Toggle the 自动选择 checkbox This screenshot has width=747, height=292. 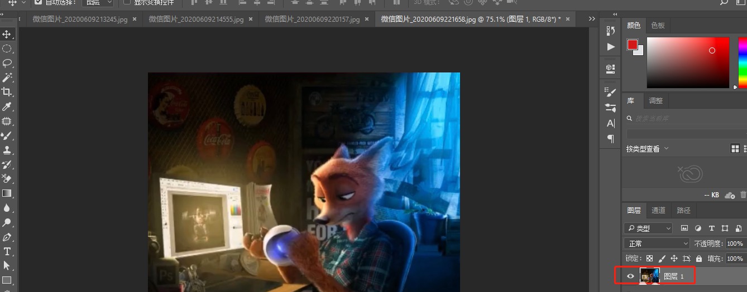click(x=38, y=2)
